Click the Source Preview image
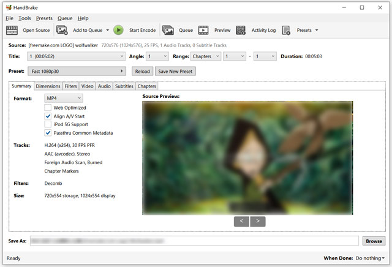 point(247,158)
